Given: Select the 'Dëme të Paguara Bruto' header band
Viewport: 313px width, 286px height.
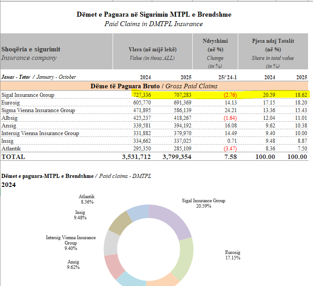Looking at the screenshot, I should (154, 86).
